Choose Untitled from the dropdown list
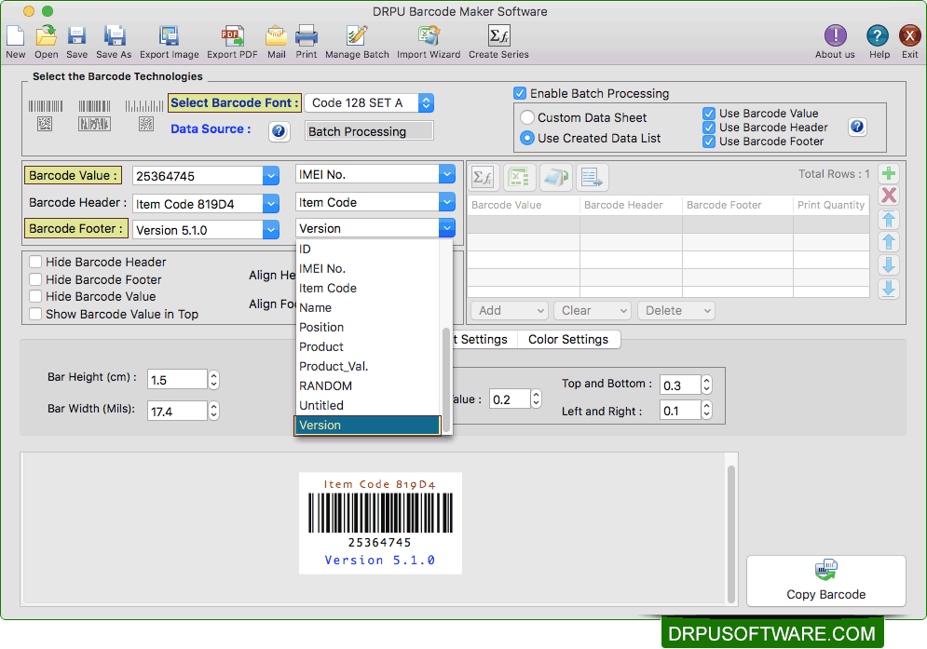 tap(368, 405)
